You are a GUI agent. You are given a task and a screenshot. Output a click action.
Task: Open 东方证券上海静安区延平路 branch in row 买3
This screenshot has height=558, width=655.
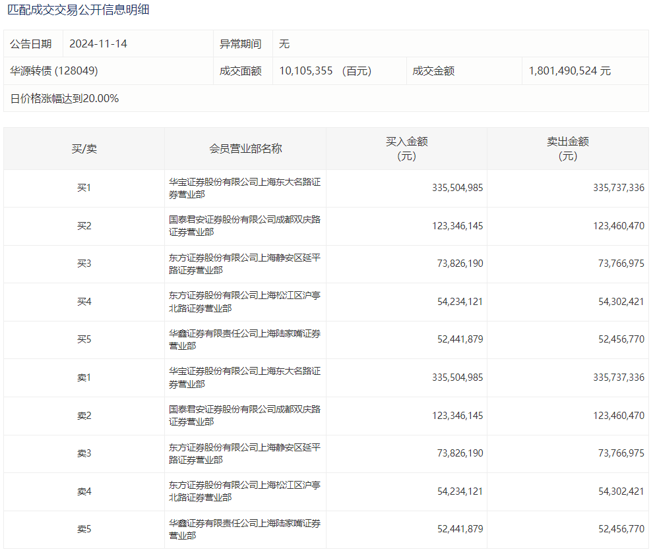pos(245,264)
